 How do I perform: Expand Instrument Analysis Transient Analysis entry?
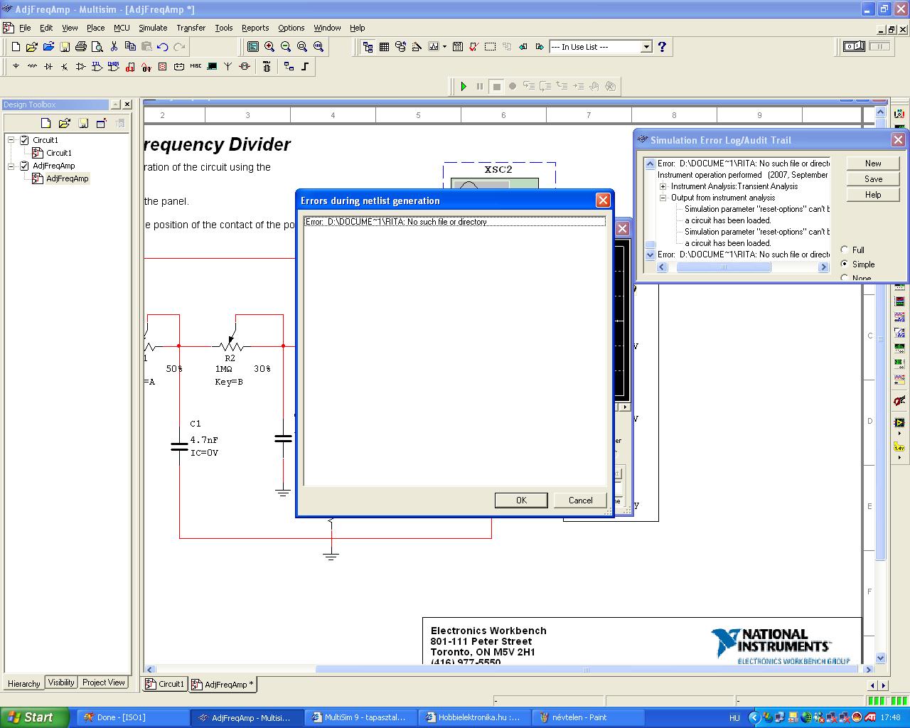pos(663,186)
